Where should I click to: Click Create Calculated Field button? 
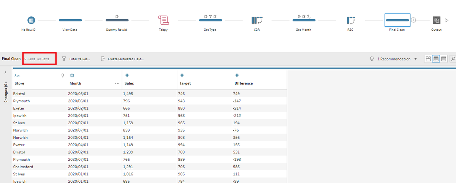click(x=122, y=59)
